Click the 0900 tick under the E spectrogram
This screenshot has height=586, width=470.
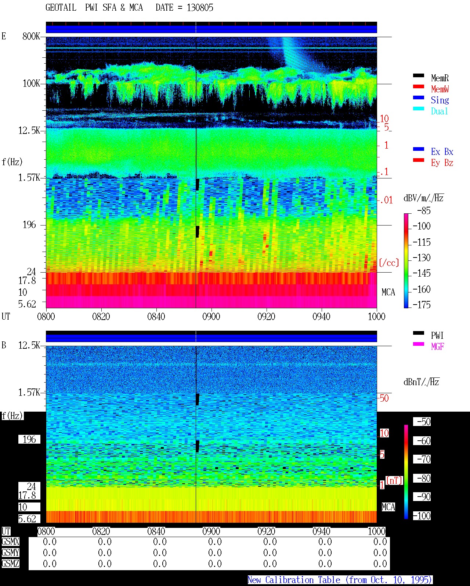[211, 316]
